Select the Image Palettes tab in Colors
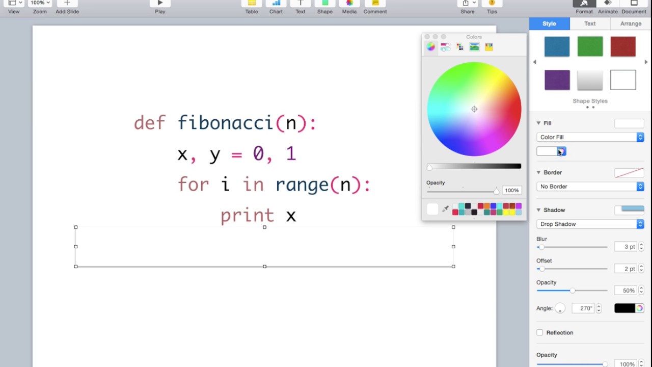The height and width of the screenshot is (367, 652). pos(474,47)
